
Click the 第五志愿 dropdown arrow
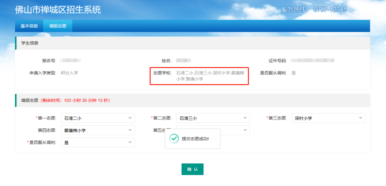tap(245, 130)
